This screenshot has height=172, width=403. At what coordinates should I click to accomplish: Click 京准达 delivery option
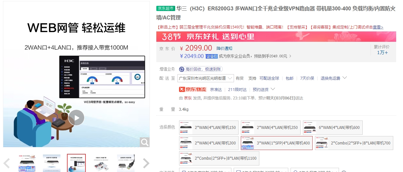[x=216, y=90]
